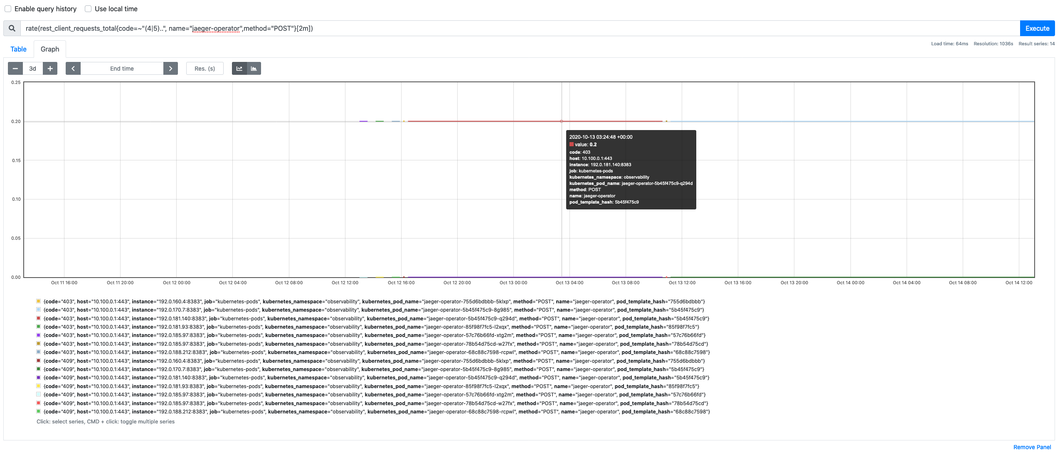Click the right chevron to shift time forward
Image resolution: width=1060 pixels, height=455 pixels.
170,69
